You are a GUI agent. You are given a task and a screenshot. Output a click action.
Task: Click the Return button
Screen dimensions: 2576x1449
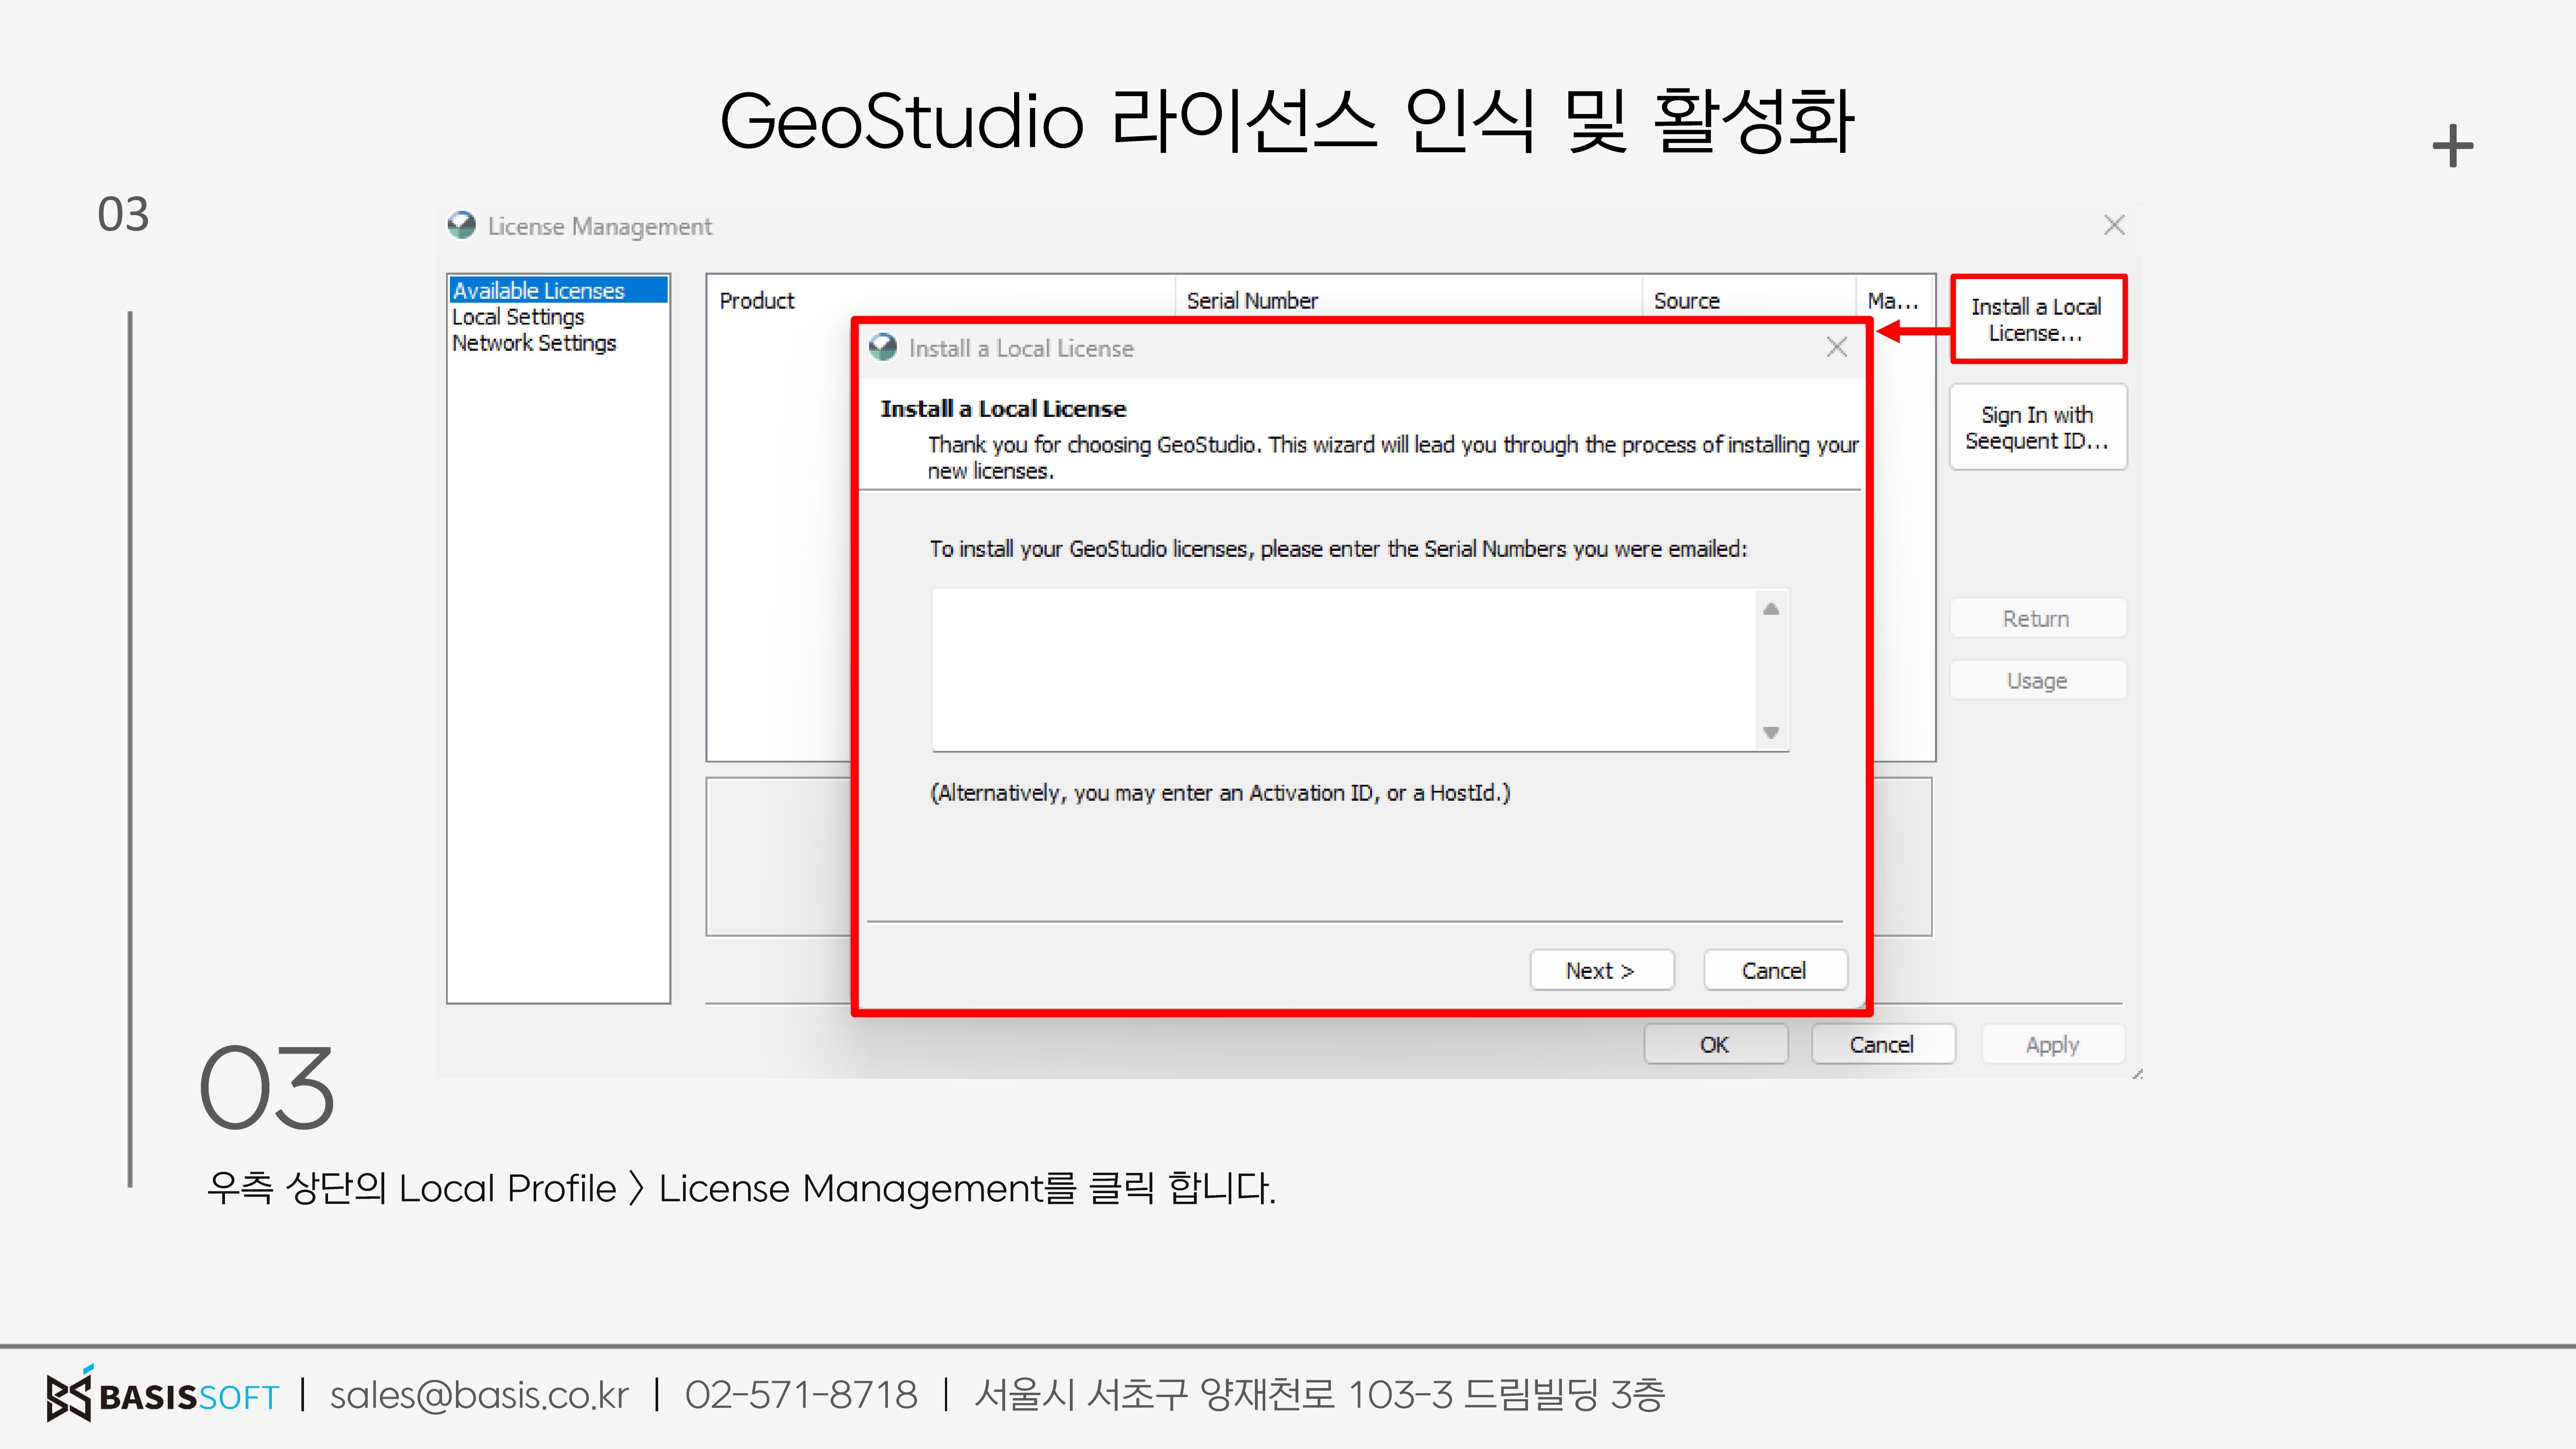(x=2037, y=618)
